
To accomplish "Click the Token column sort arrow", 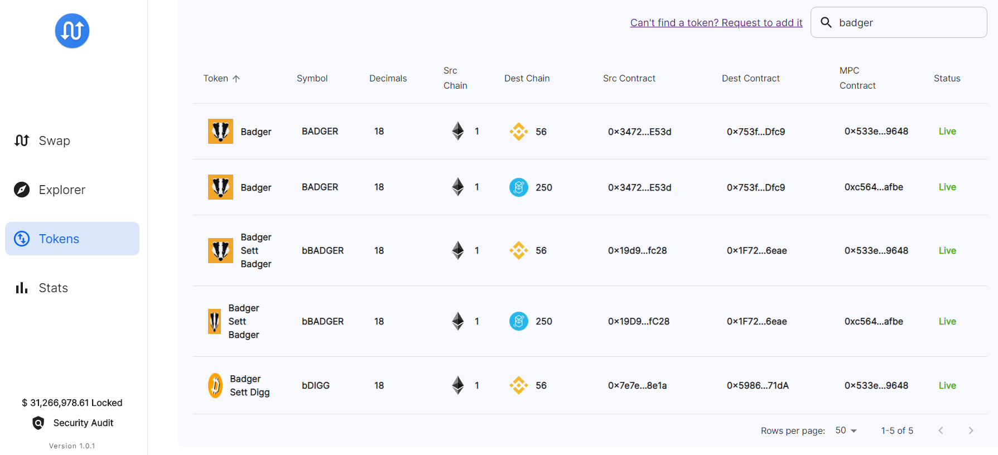I will [236, 79].
